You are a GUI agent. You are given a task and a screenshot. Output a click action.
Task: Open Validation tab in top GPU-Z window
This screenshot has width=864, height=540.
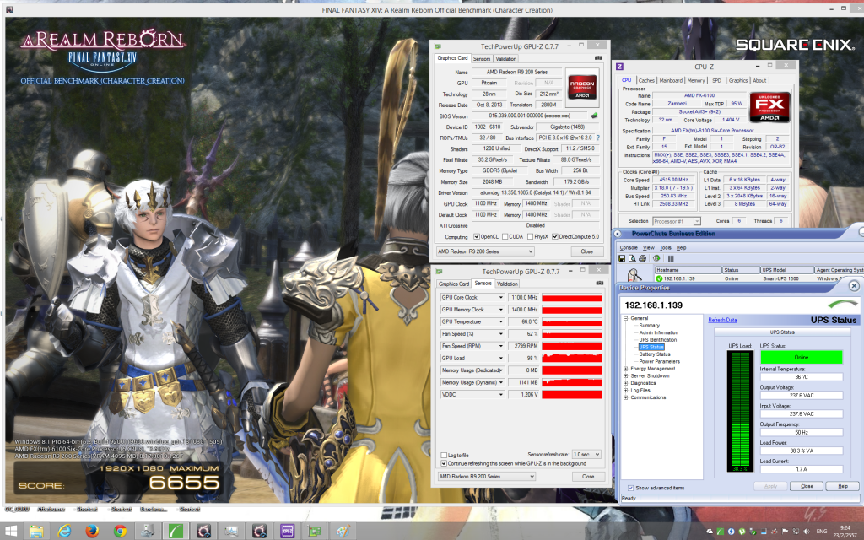click(506, 58)
